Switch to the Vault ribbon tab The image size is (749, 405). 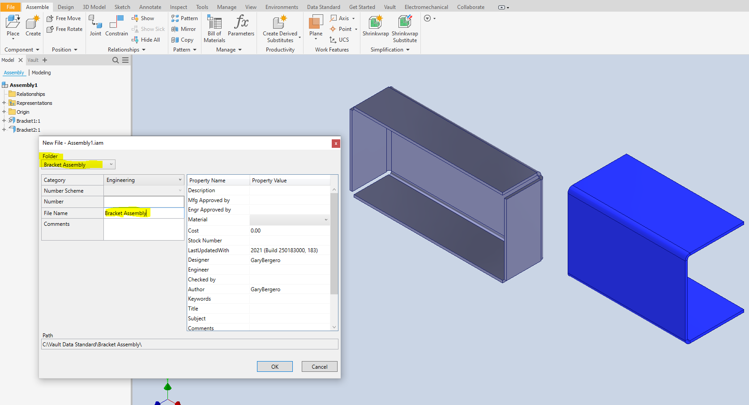(390, 7)
